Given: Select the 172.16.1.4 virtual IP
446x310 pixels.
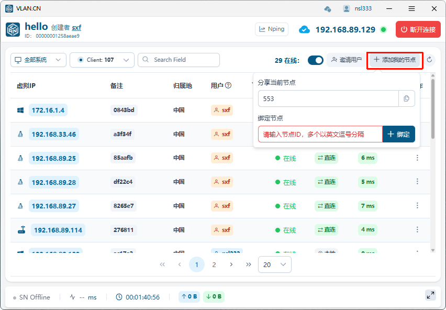Looking at the screenshot, I should click(x=48, y=110).
